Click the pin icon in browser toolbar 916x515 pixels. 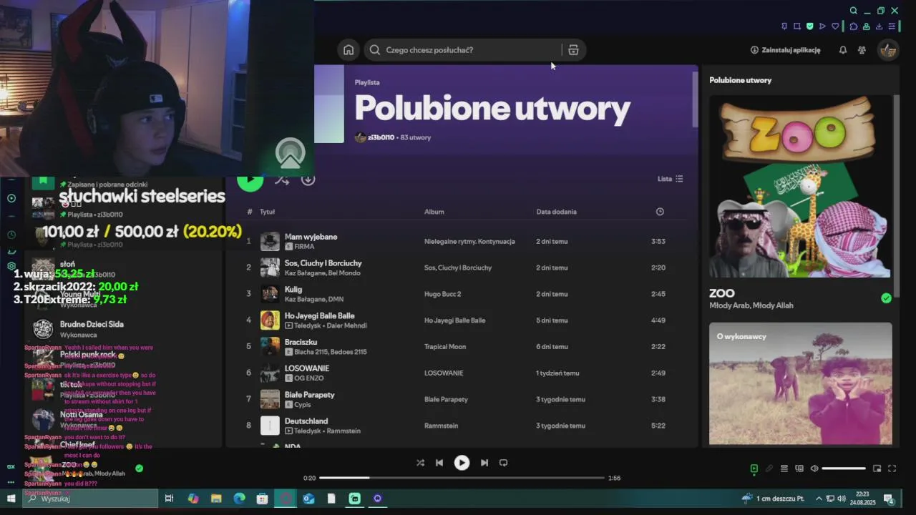tap(784, 26)
